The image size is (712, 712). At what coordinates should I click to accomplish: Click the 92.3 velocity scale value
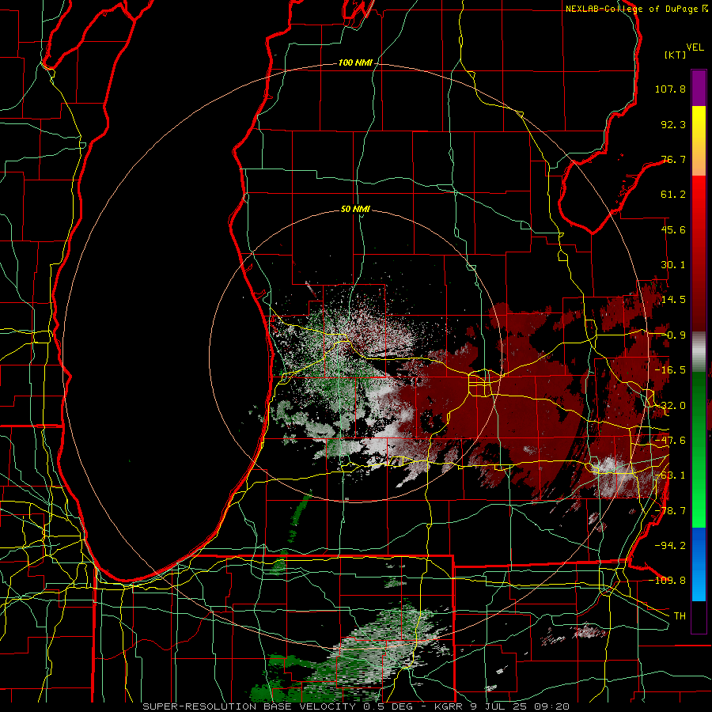(673, 124)
